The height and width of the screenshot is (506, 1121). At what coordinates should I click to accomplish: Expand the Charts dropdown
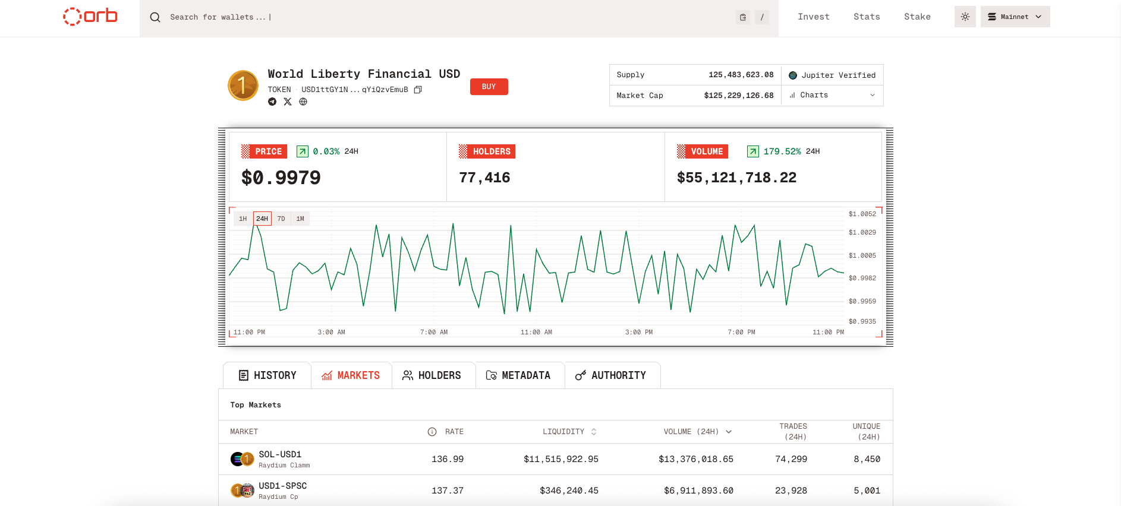[832, 95]
